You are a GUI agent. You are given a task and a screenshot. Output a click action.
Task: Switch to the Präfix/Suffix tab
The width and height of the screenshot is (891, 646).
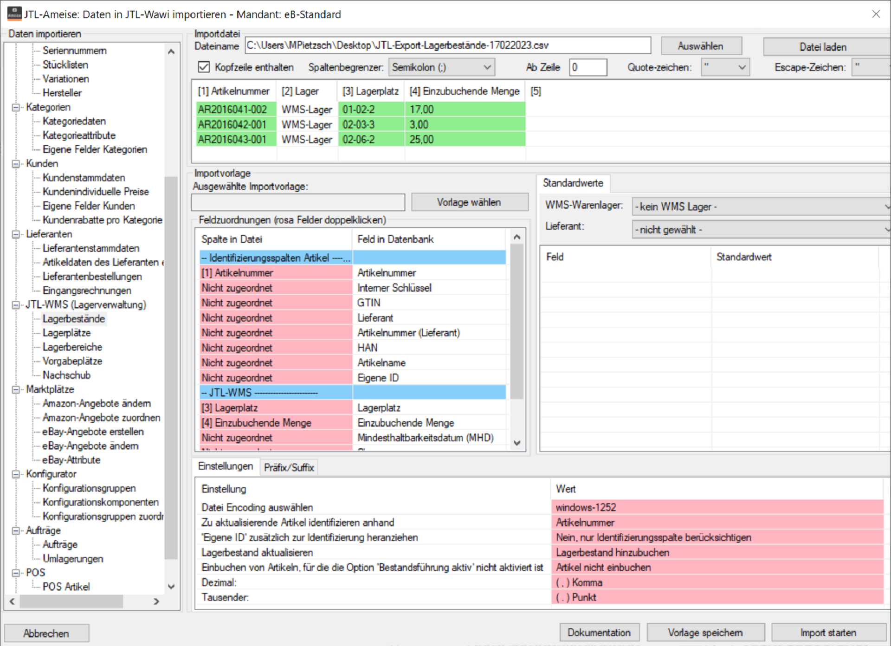coord(289,467)
